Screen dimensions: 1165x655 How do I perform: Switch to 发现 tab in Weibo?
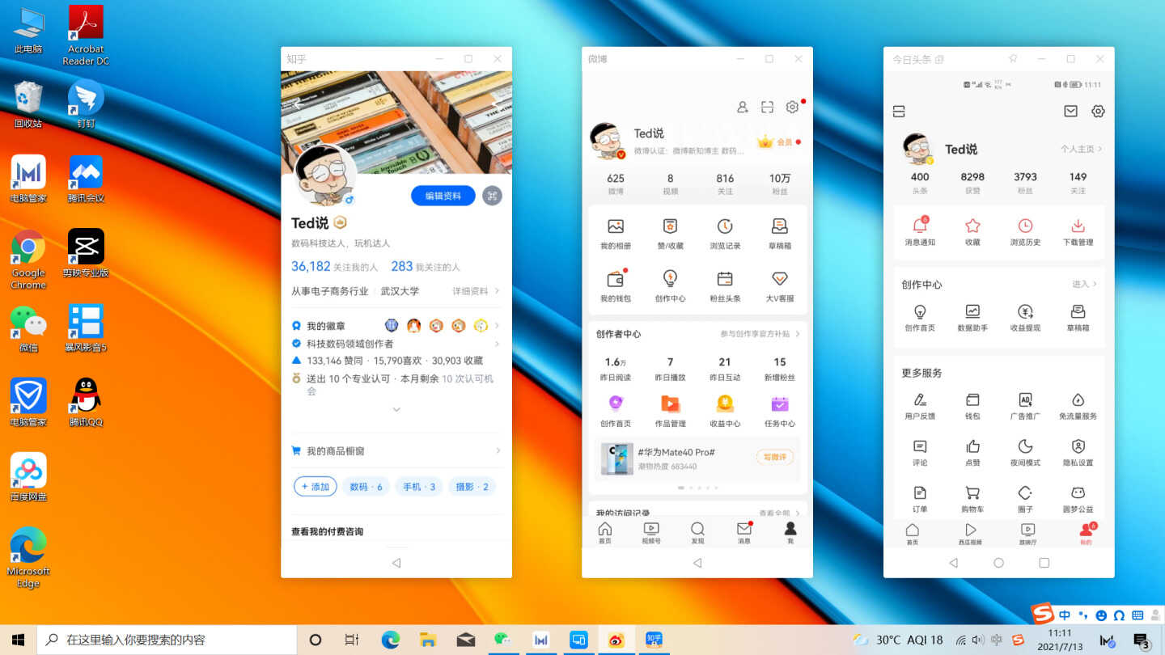[x=697, y=533]
